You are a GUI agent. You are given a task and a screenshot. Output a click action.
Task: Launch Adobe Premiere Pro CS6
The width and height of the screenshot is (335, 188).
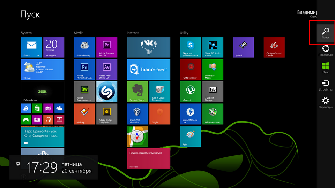click(x=107, y=47)
